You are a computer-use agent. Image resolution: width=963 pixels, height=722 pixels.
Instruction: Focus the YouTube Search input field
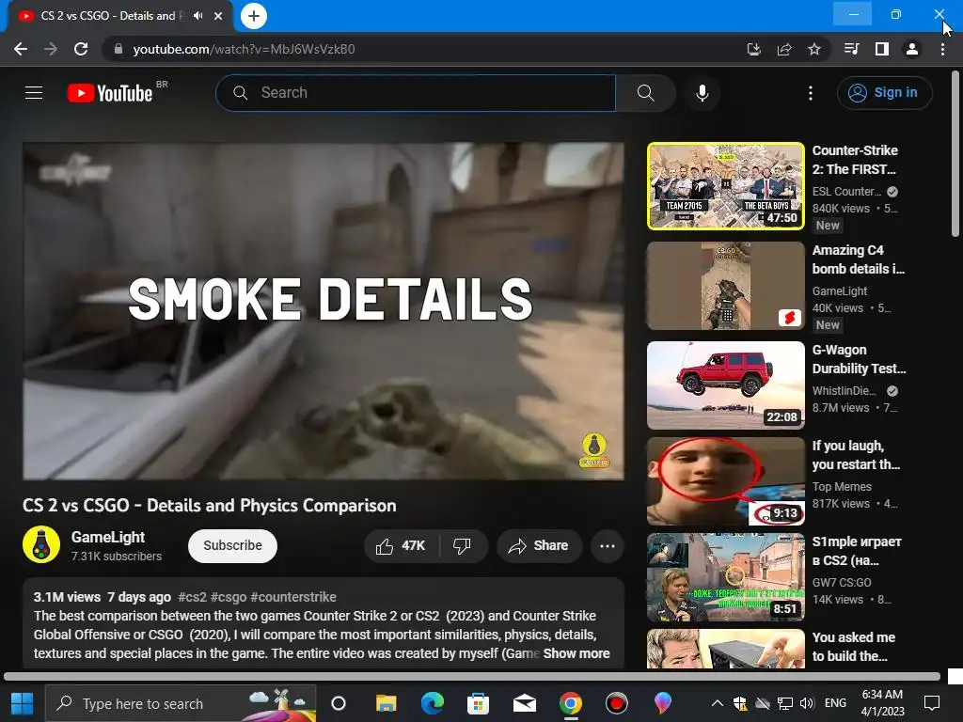click(x=416, y=93)
